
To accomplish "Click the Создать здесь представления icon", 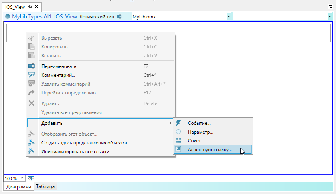I will tap(32, 143).
